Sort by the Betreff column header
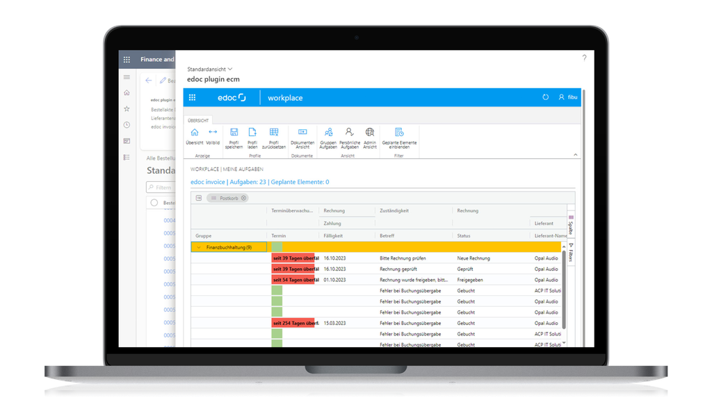 tap(387, 236)
